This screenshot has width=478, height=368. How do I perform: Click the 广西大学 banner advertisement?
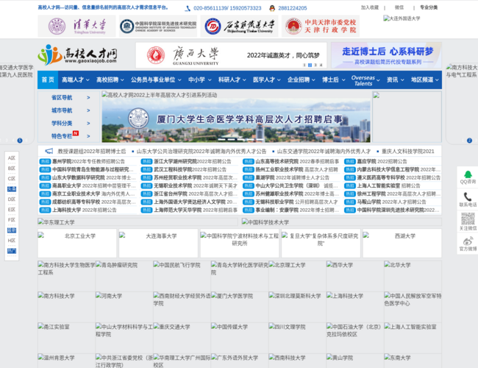[231, 55]
